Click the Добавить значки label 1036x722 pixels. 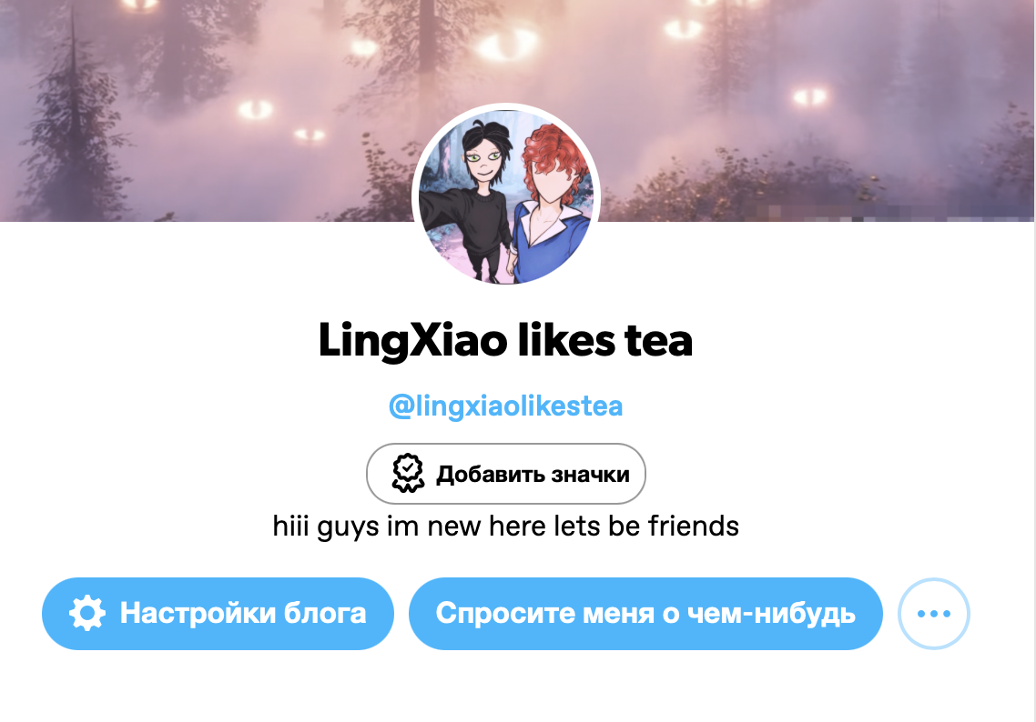pyautogui.click(x=533, y=474)
